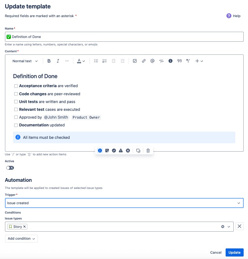Open the Normal text style dropdown
The width and height of the screenshot is (248, 259).
coord(25,61)
